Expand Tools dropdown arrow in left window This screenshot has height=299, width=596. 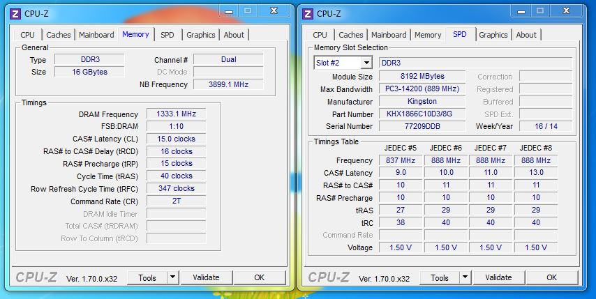pyautogui.click(x=172, y=278)
